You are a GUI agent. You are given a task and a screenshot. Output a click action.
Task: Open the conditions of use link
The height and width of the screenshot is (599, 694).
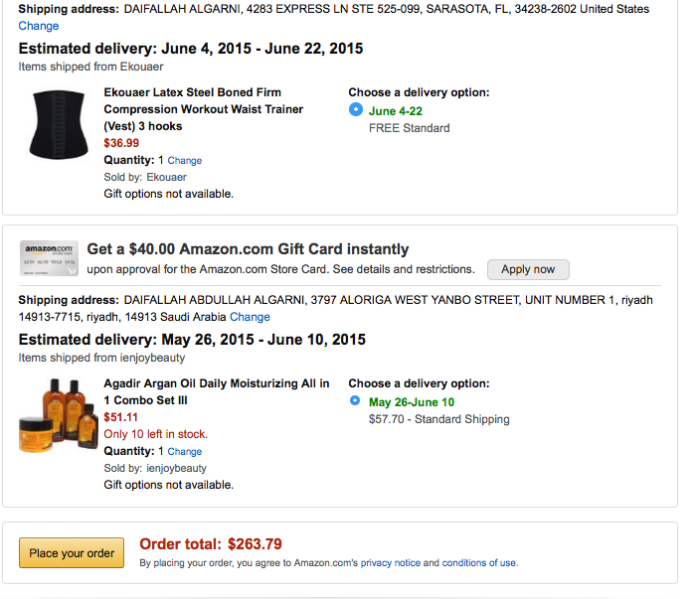point(479,563)
